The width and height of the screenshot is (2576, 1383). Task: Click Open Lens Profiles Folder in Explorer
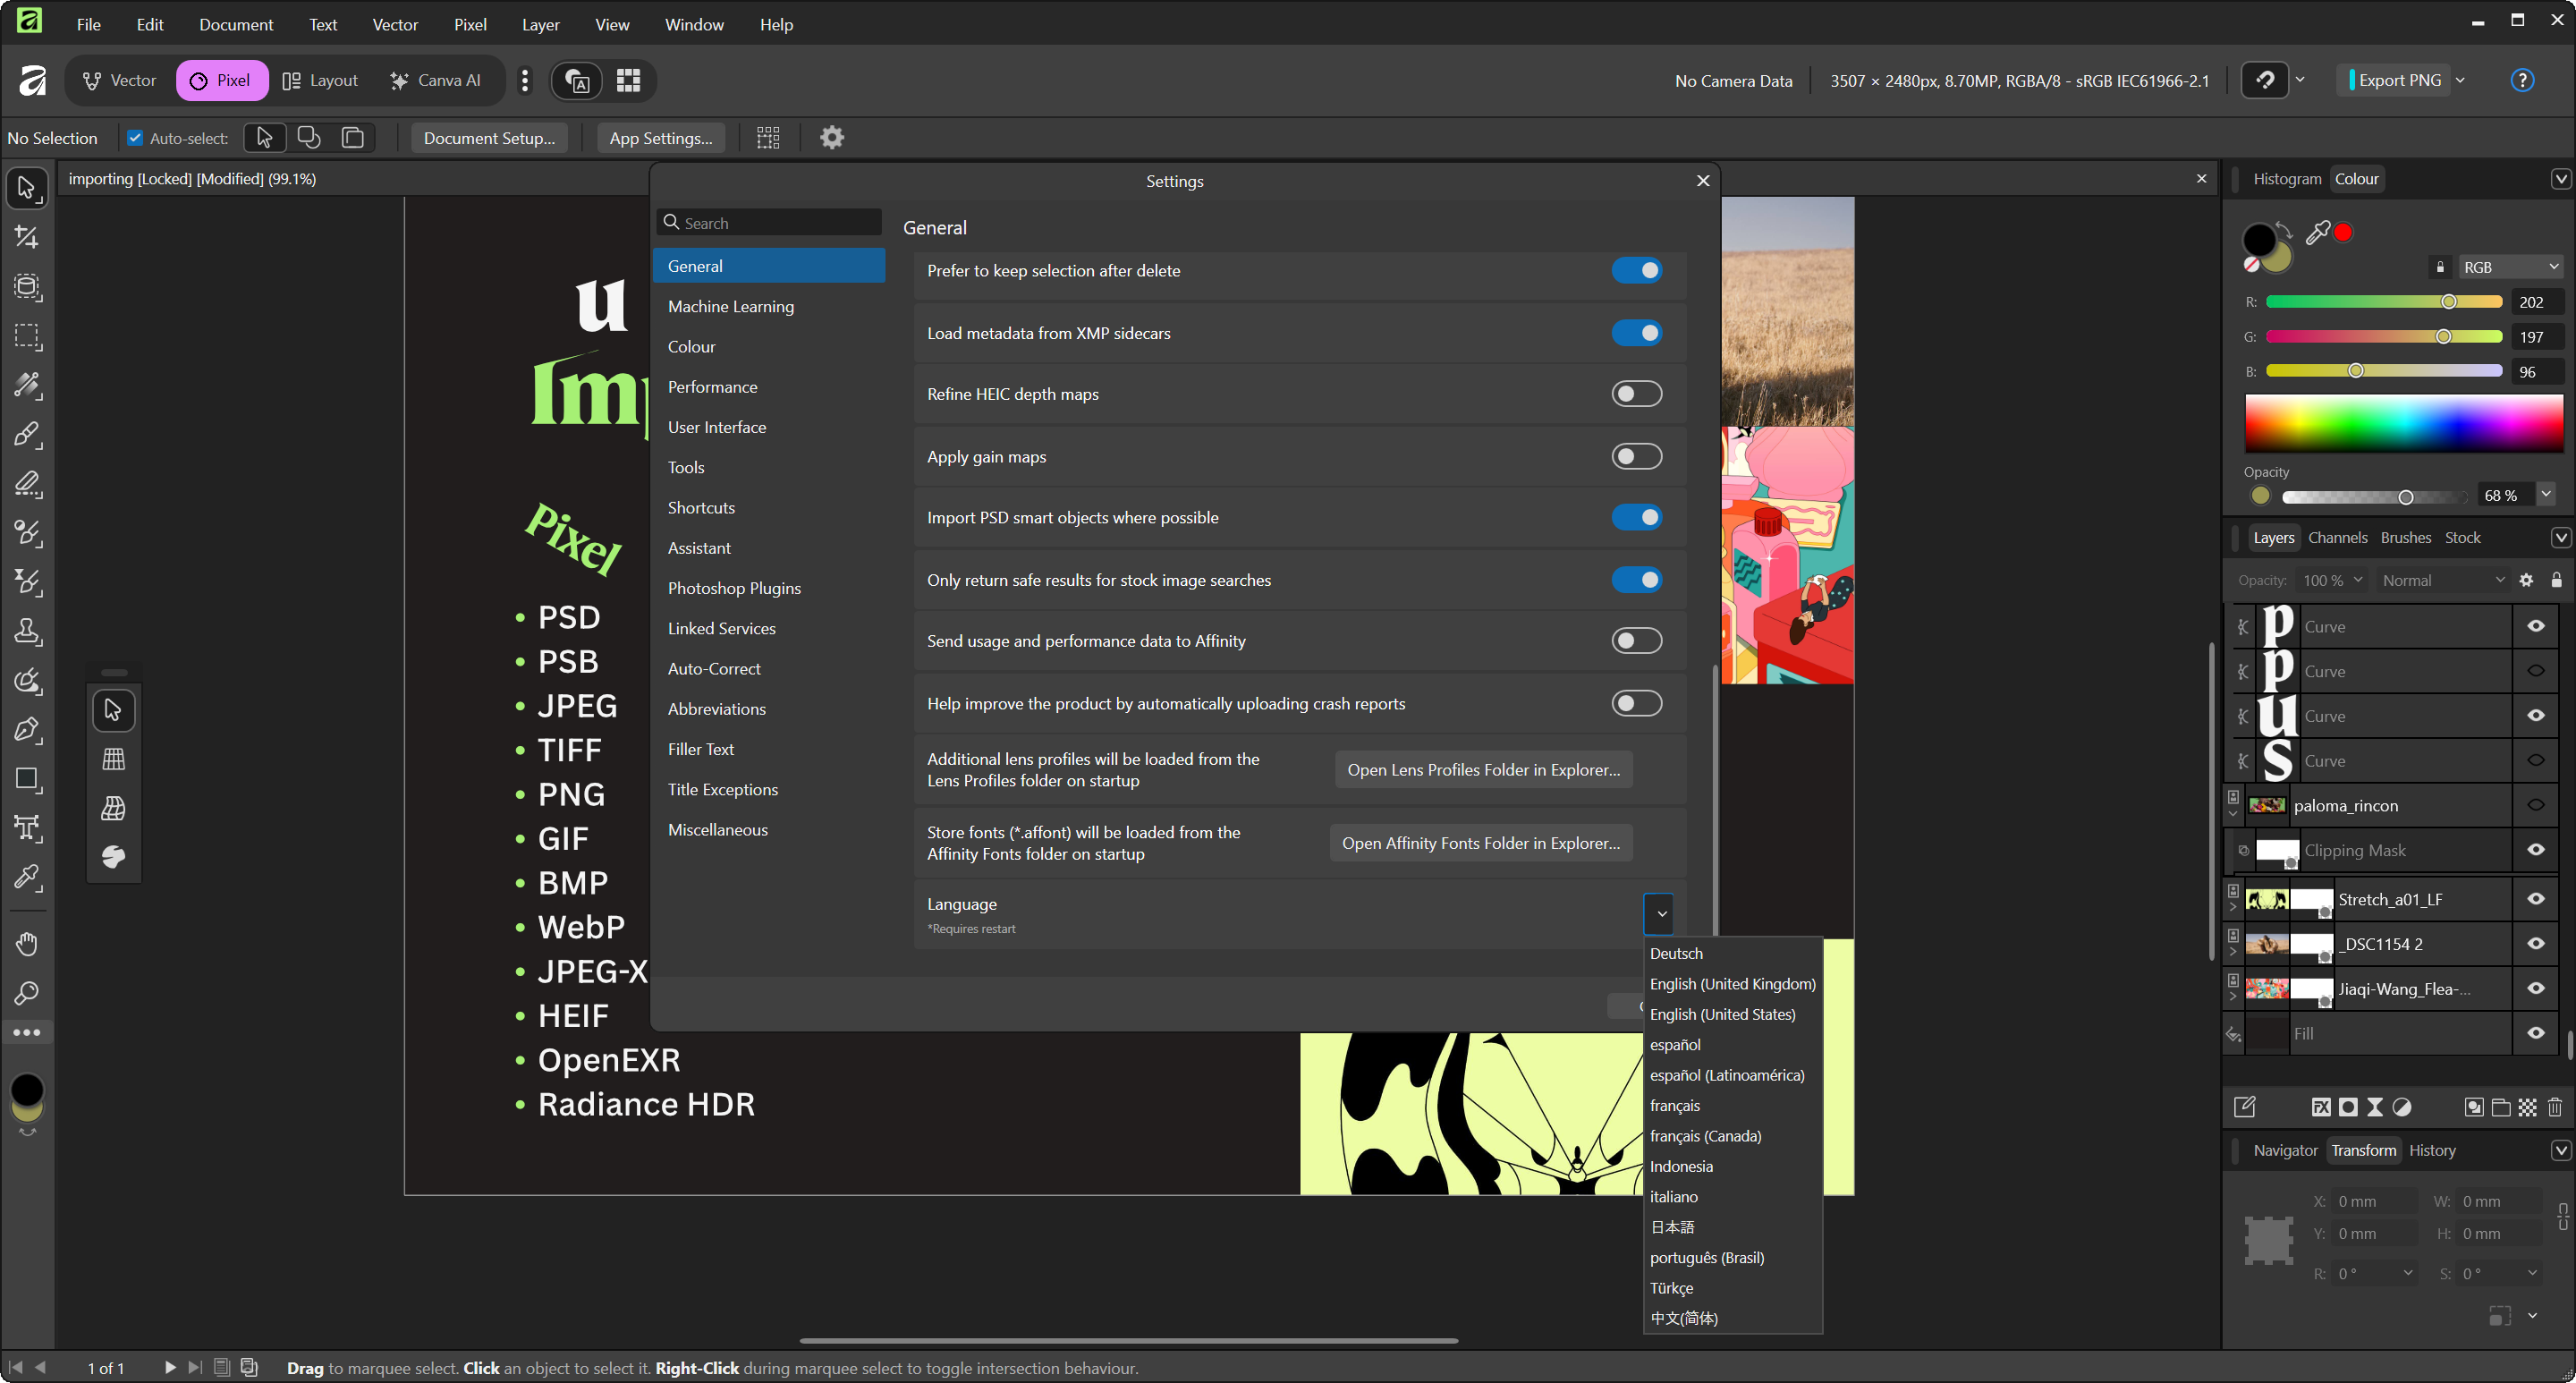pyautogui.click(x=1483, y=769)
